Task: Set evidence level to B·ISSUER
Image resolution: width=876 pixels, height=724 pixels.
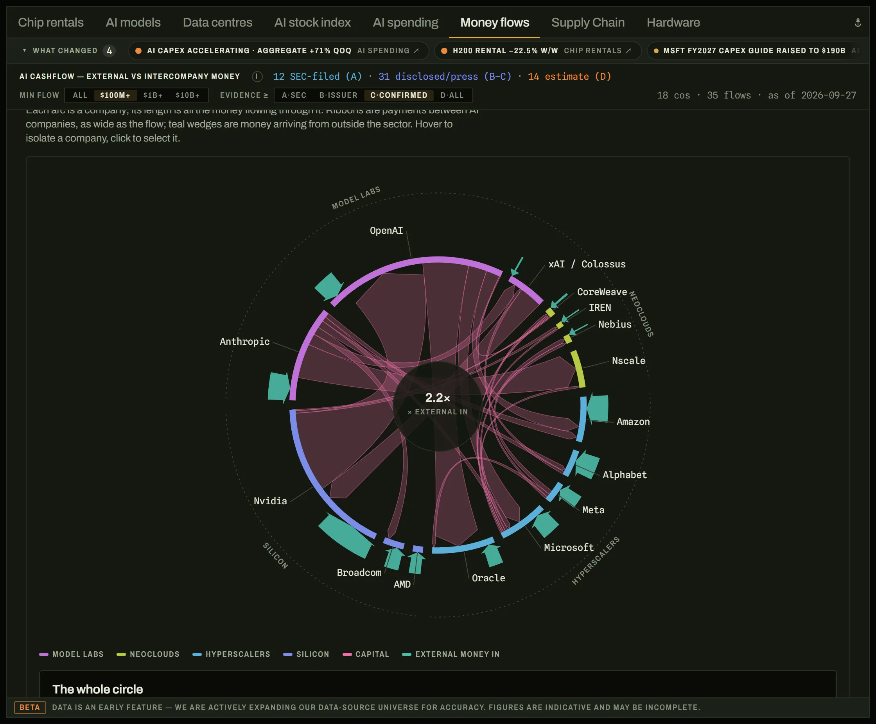Action: [338, 95]
